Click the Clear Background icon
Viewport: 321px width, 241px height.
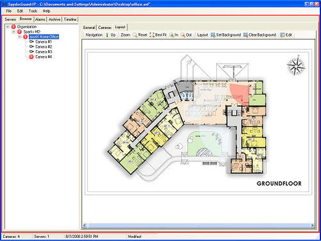(x=246, y=35)
